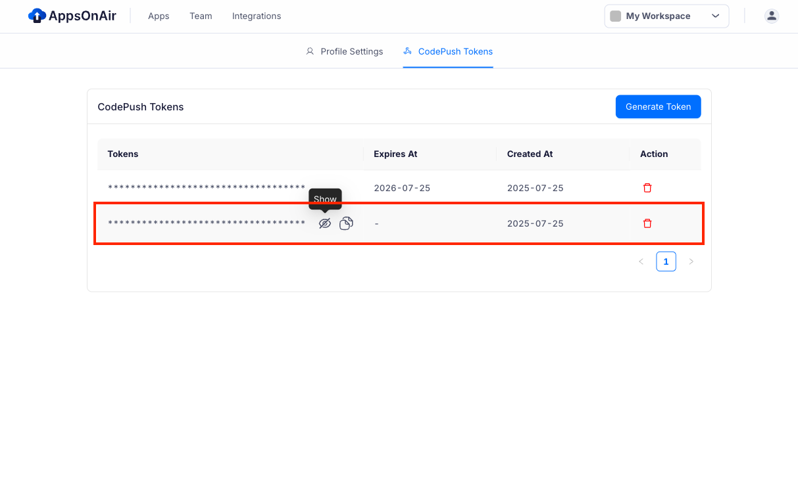Click the Action column header
The height and width of the screenshot is (496, 798).
[654, 154]
